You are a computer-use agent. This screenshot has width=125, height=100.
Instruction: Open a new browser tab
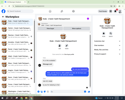[x=28, y=2]
